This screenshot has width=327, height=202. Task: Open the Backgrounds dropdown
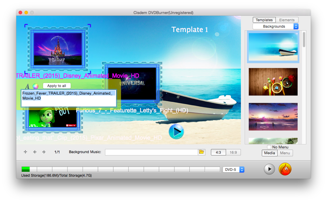point(276,26)
